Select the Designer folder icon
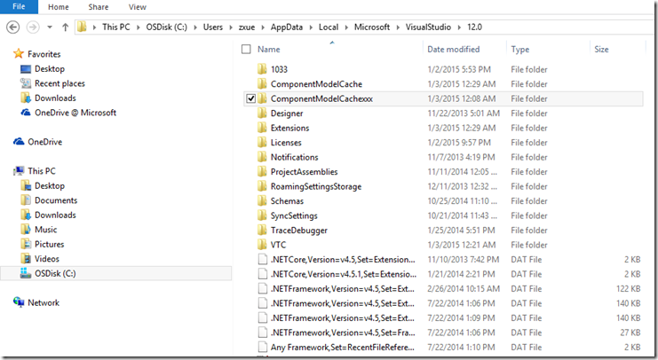The height and width of the screenshot is (360, 658). [x=262, y=113]
